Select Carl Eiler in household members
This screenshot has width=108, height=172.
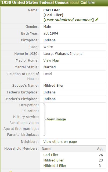[x=51, y=155]
